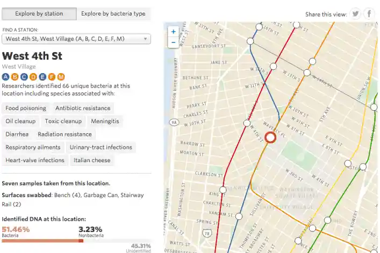Share this view on Twitter
This screenshot has width=380, height=253.
click(355, 14)
